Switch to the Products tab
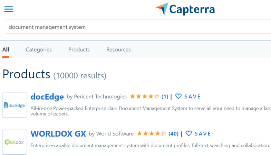Screen dimensions: 271x155 click(79, 49)
